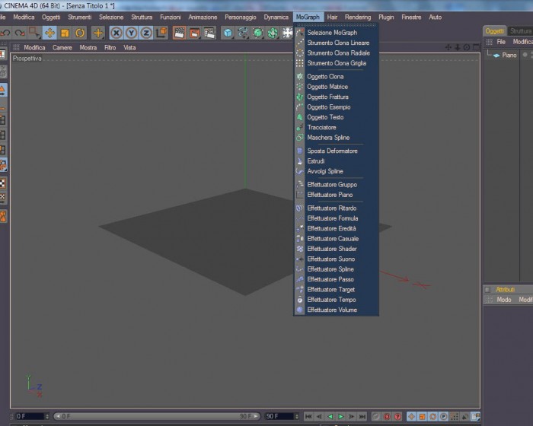Switch to the Struttura tab
The width and height of the screenshot is (533, 426).
click(x=520, y=31)
